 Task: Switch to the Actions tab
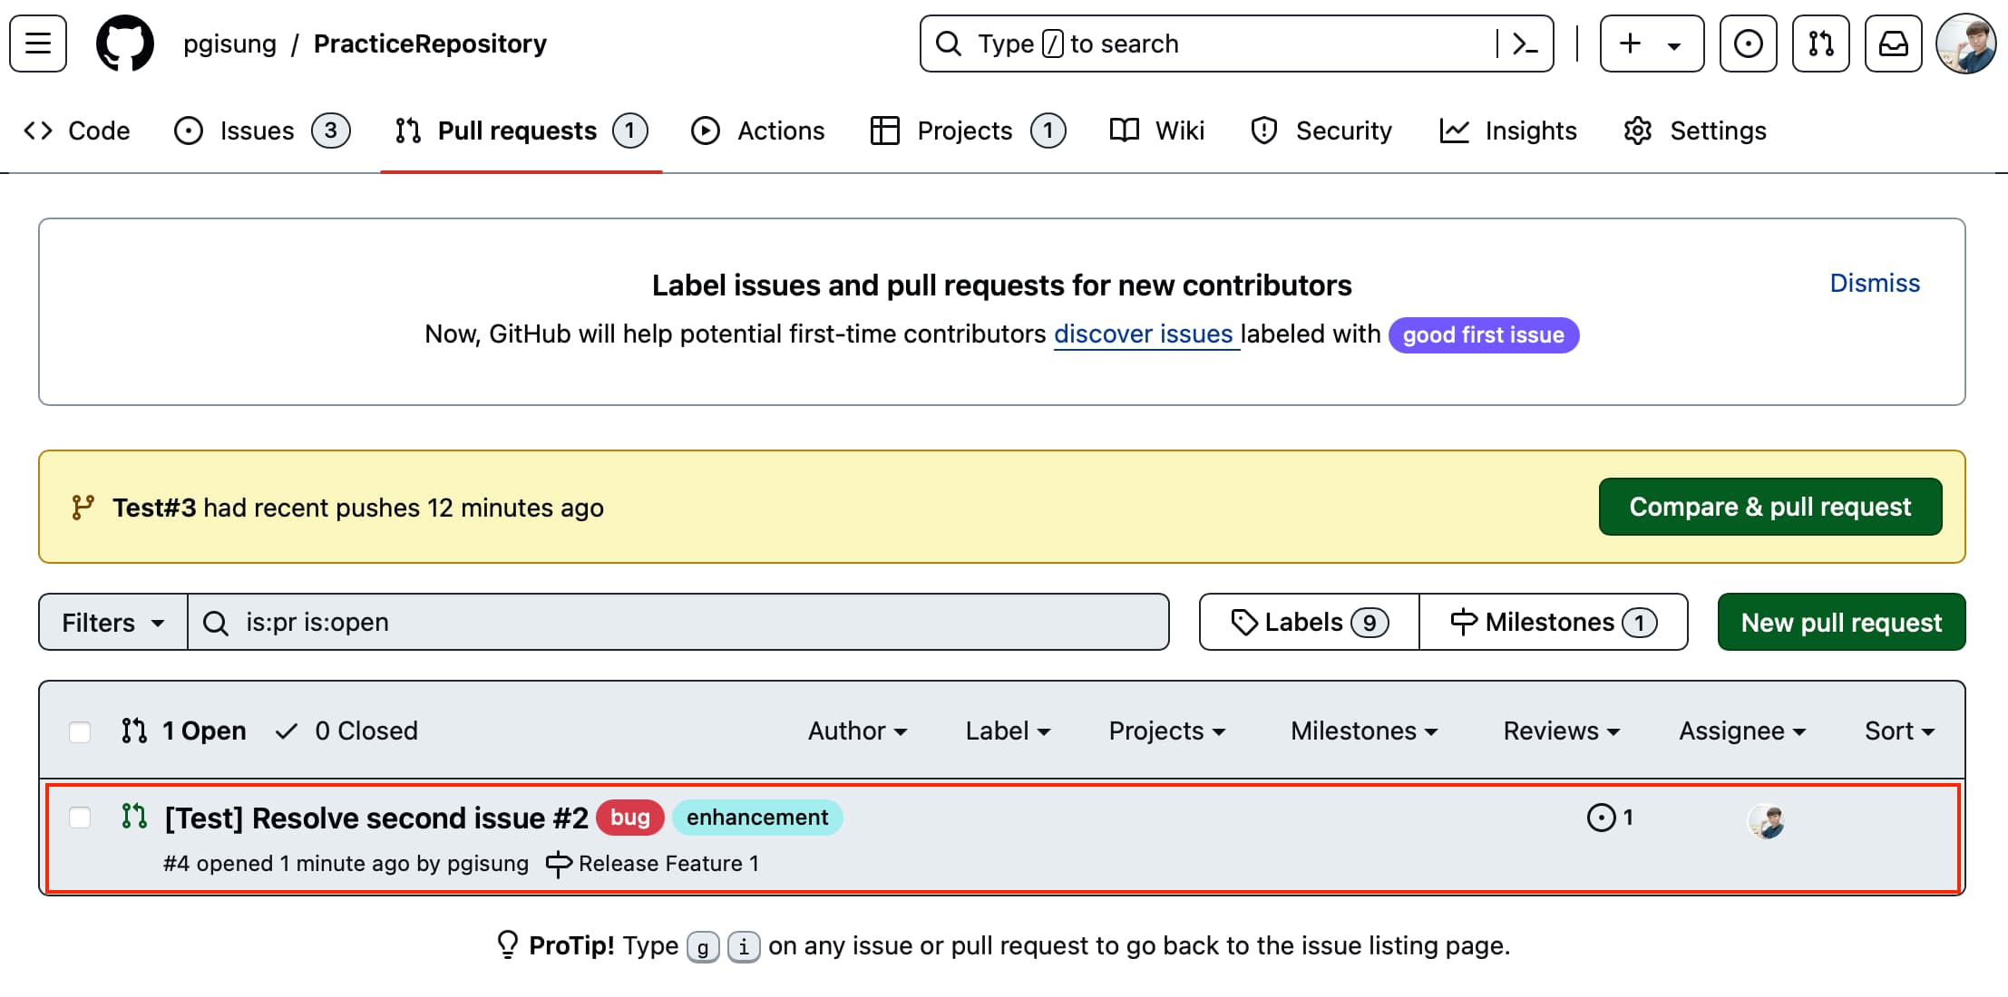pos(757,131)
